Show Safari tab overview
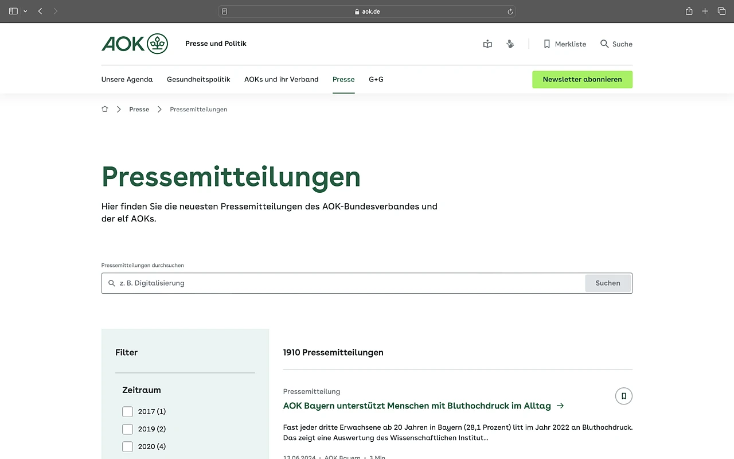This screenshot has height=459, width=734. point(721,11)
